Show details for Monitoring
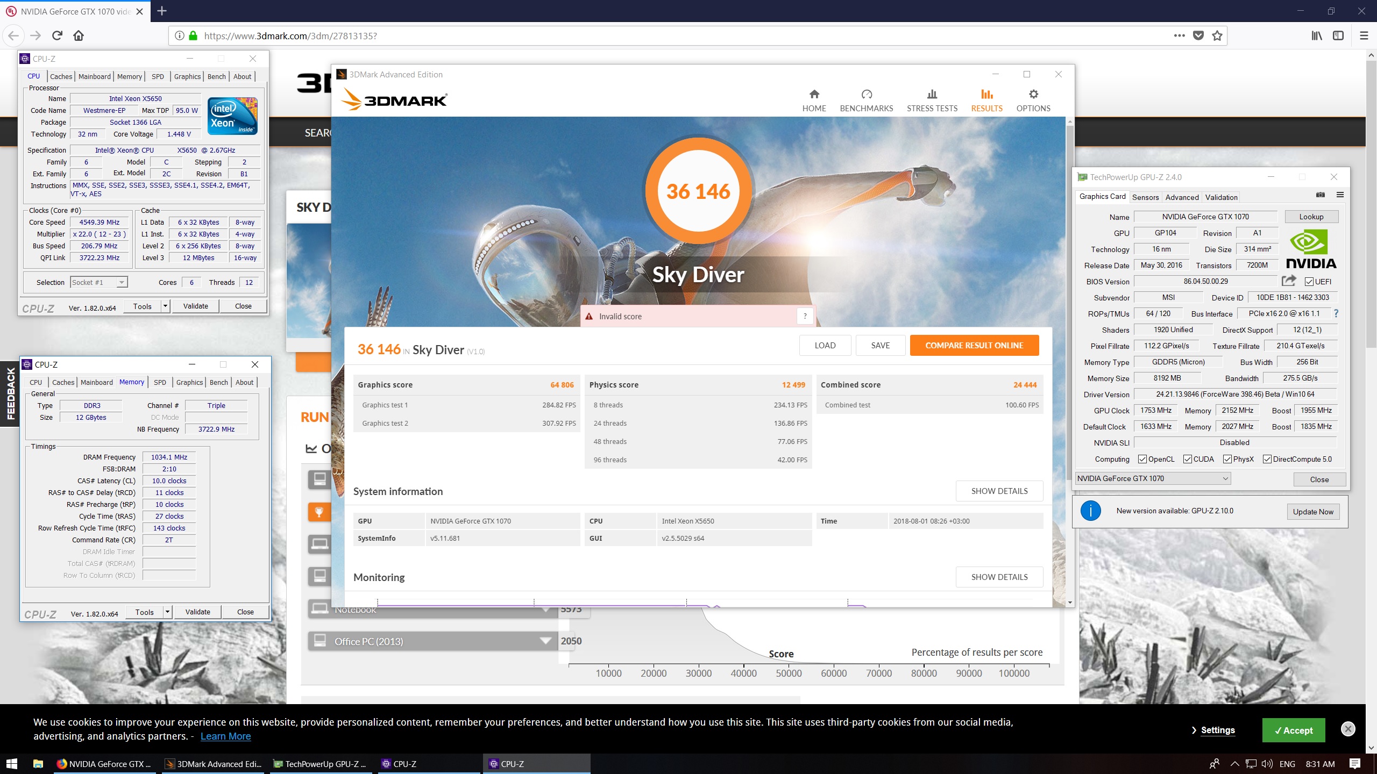 tap(999, 577)
